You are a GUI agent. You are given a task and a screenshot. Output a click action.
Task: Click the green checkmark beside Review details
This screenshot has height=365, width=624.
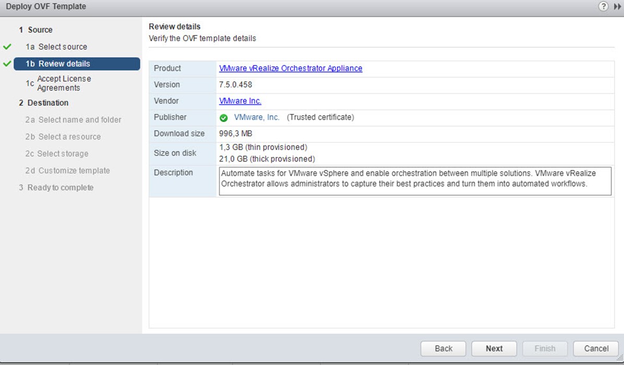(7, 64)
